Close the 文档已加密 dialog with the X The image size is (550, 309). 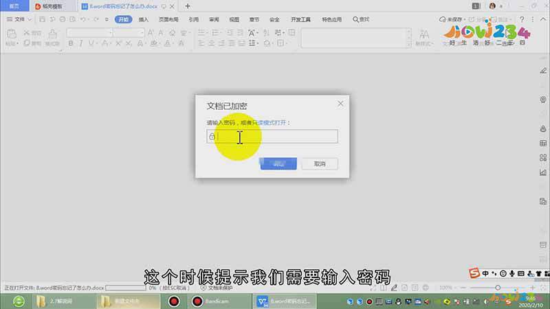pyautogui.click(x=340, y=104)
